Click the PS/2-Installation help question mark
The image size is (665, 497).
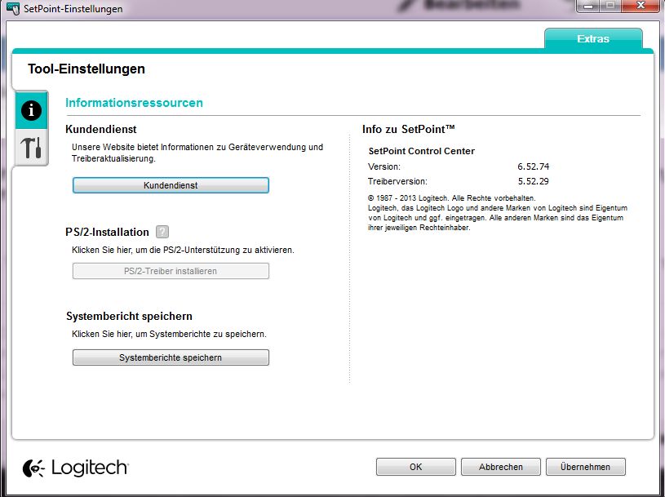pos(162,232)
